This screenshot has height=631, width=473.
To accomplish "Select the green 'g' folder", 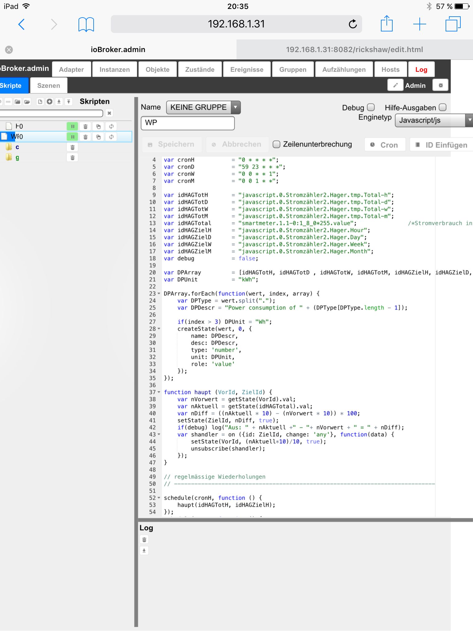I will [x=17, y=158].
